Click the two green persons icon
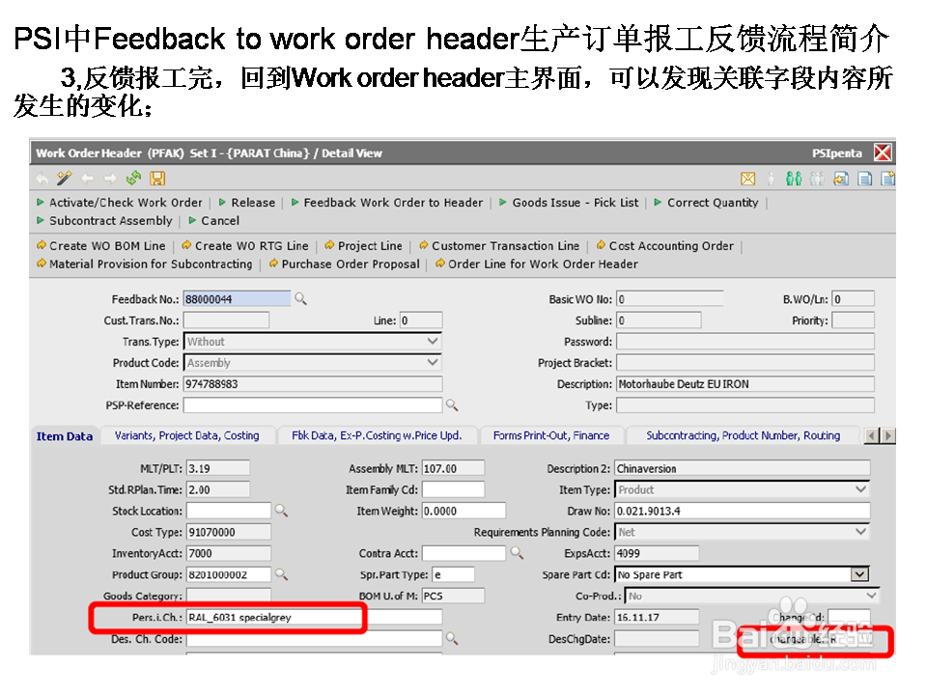The image size is (927, 695). (794, 179)
